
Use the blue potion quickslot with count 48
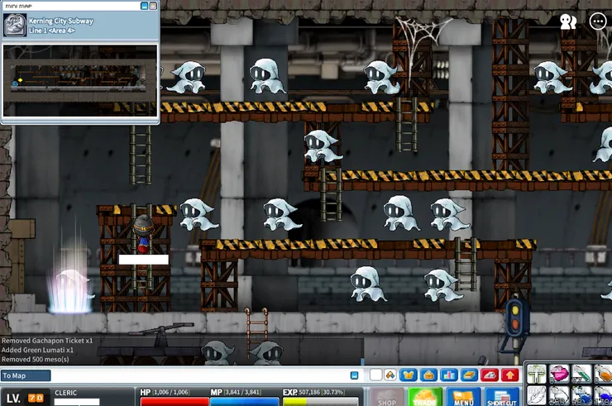click(x=581, y=395)
